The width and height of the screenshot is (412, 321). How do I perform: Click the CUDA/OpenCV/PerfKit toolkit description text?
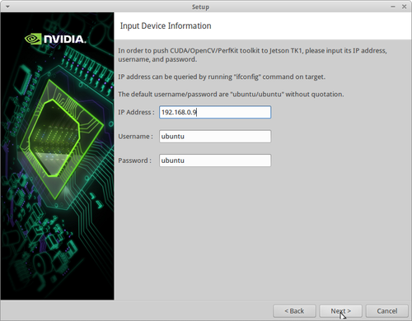click(252, 55)
